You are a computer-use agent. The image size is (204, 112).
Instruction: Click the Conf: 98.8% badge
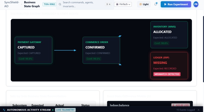[x=161, y=43]
